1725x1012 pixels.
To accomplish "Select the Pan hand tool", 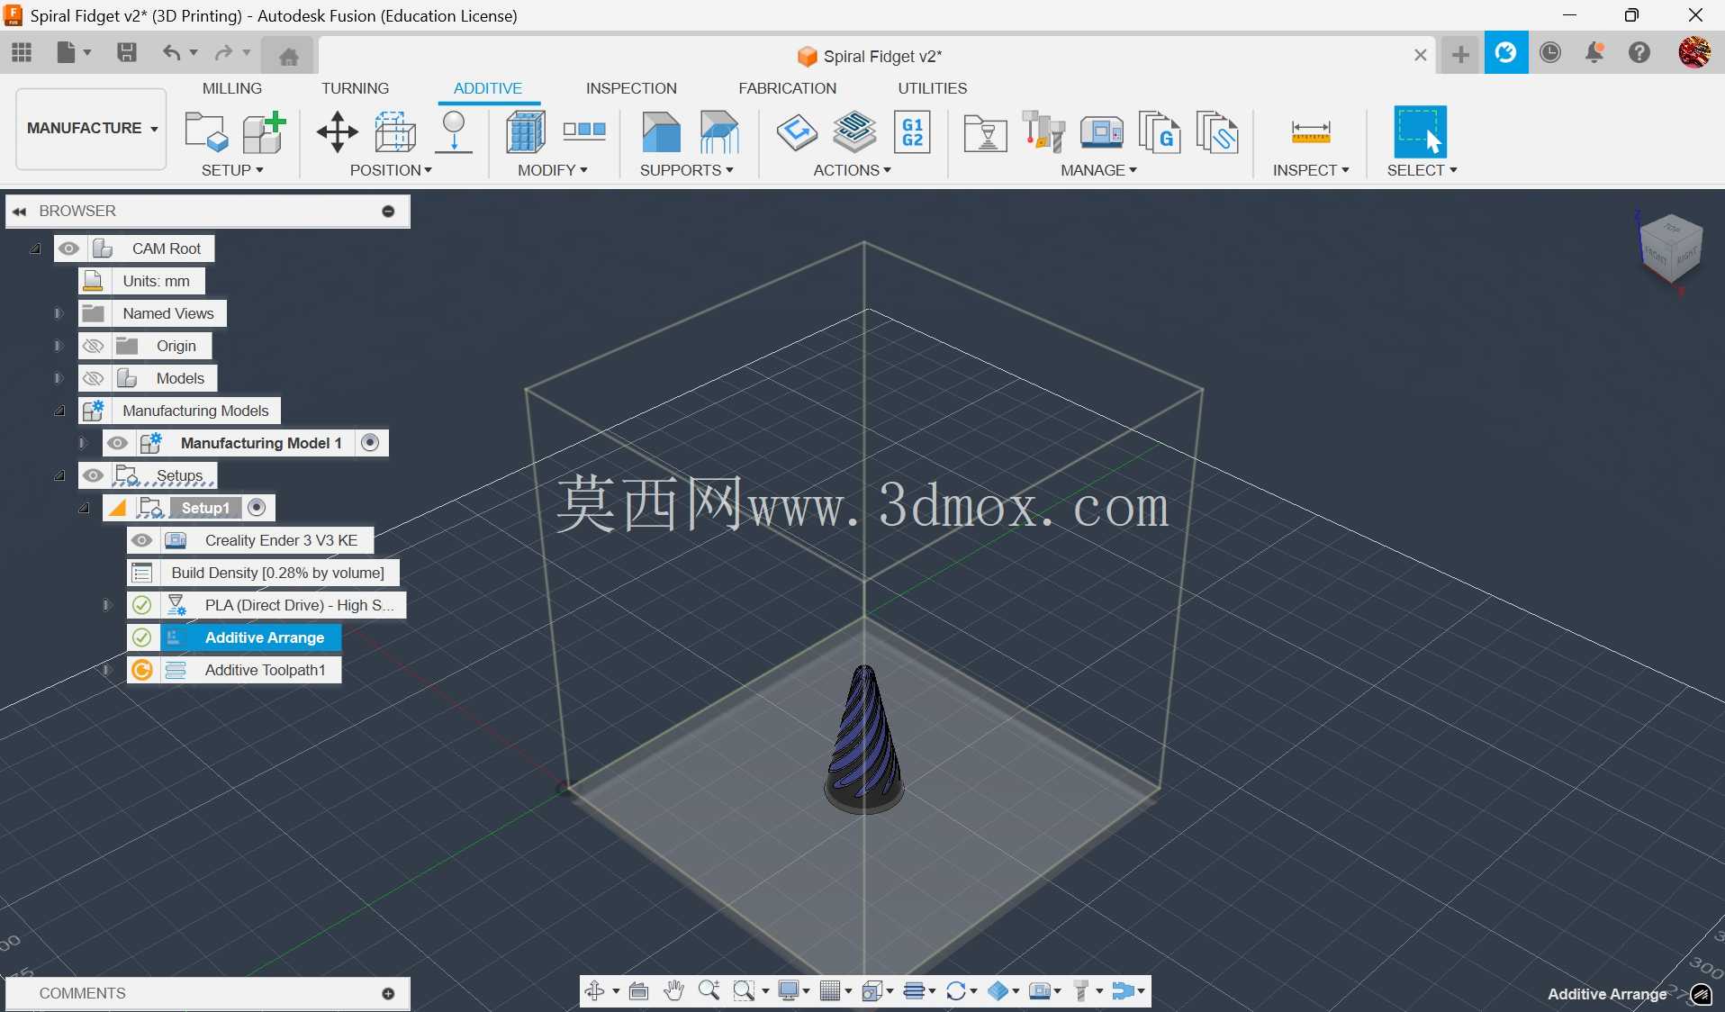I will click(673, 991).
